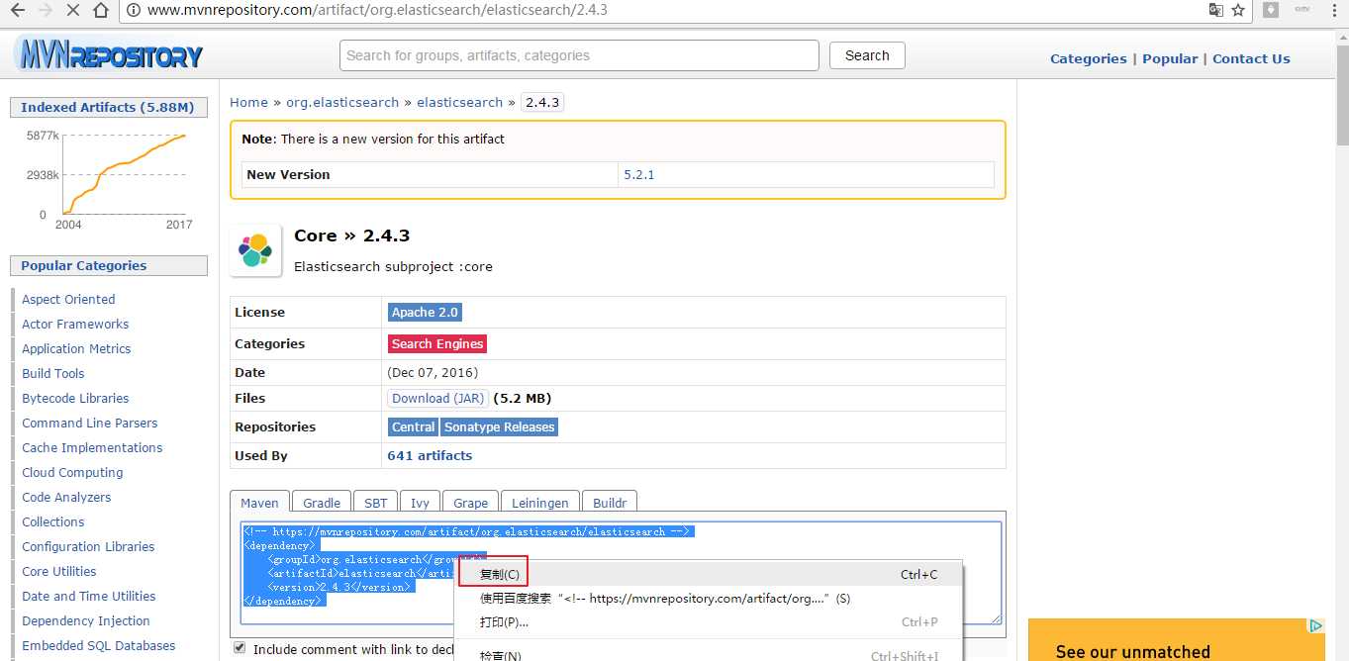Click inside the Maven dependency code textarea

(621, 573)
